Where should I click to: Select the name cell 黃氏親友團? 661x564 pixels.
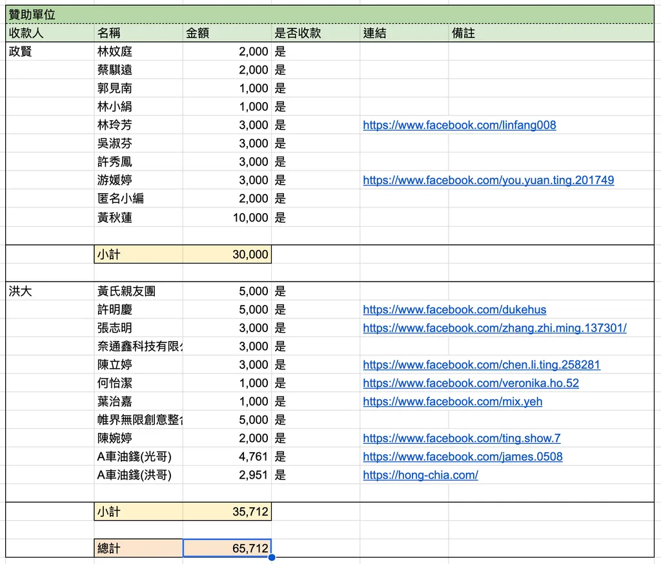pos(138,291)
